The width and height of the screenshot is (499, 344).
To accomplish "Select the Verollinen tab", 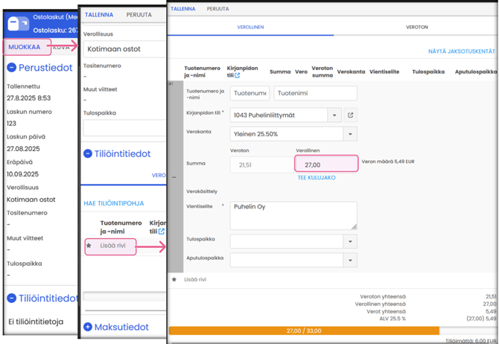I will point(250,27).
